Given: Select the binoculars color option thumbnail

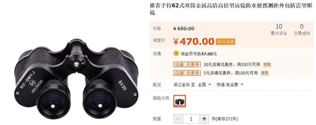Looking at the screenshot, I should click(180, 101).
